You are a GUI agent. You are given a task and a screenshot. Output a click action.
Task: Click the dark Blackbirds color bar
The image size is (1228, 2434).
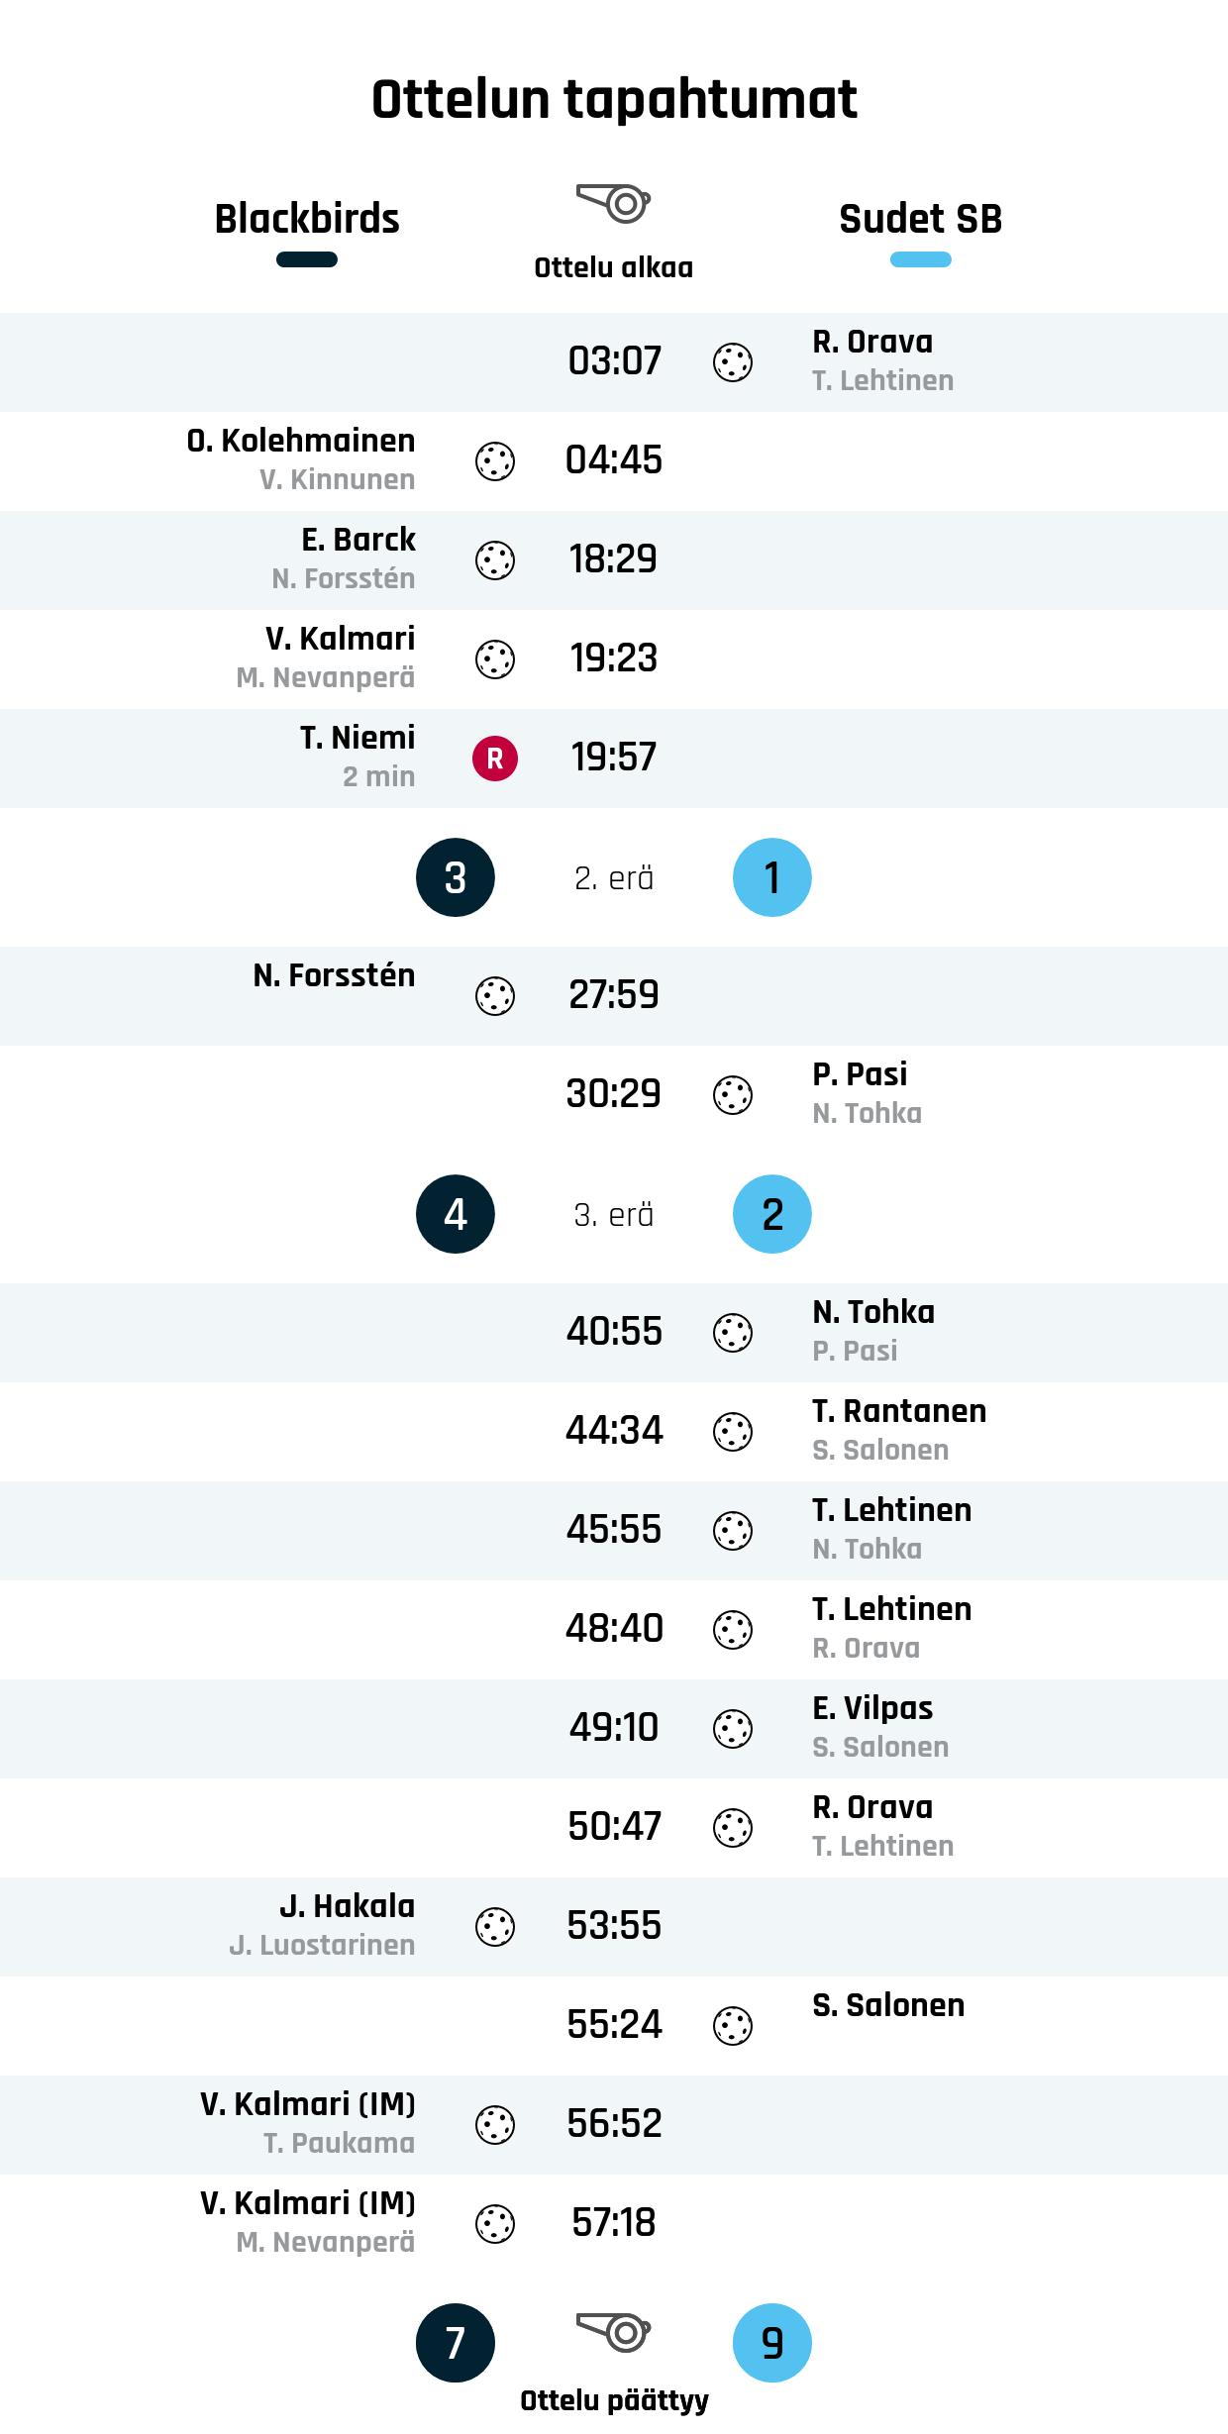(307, 259)
